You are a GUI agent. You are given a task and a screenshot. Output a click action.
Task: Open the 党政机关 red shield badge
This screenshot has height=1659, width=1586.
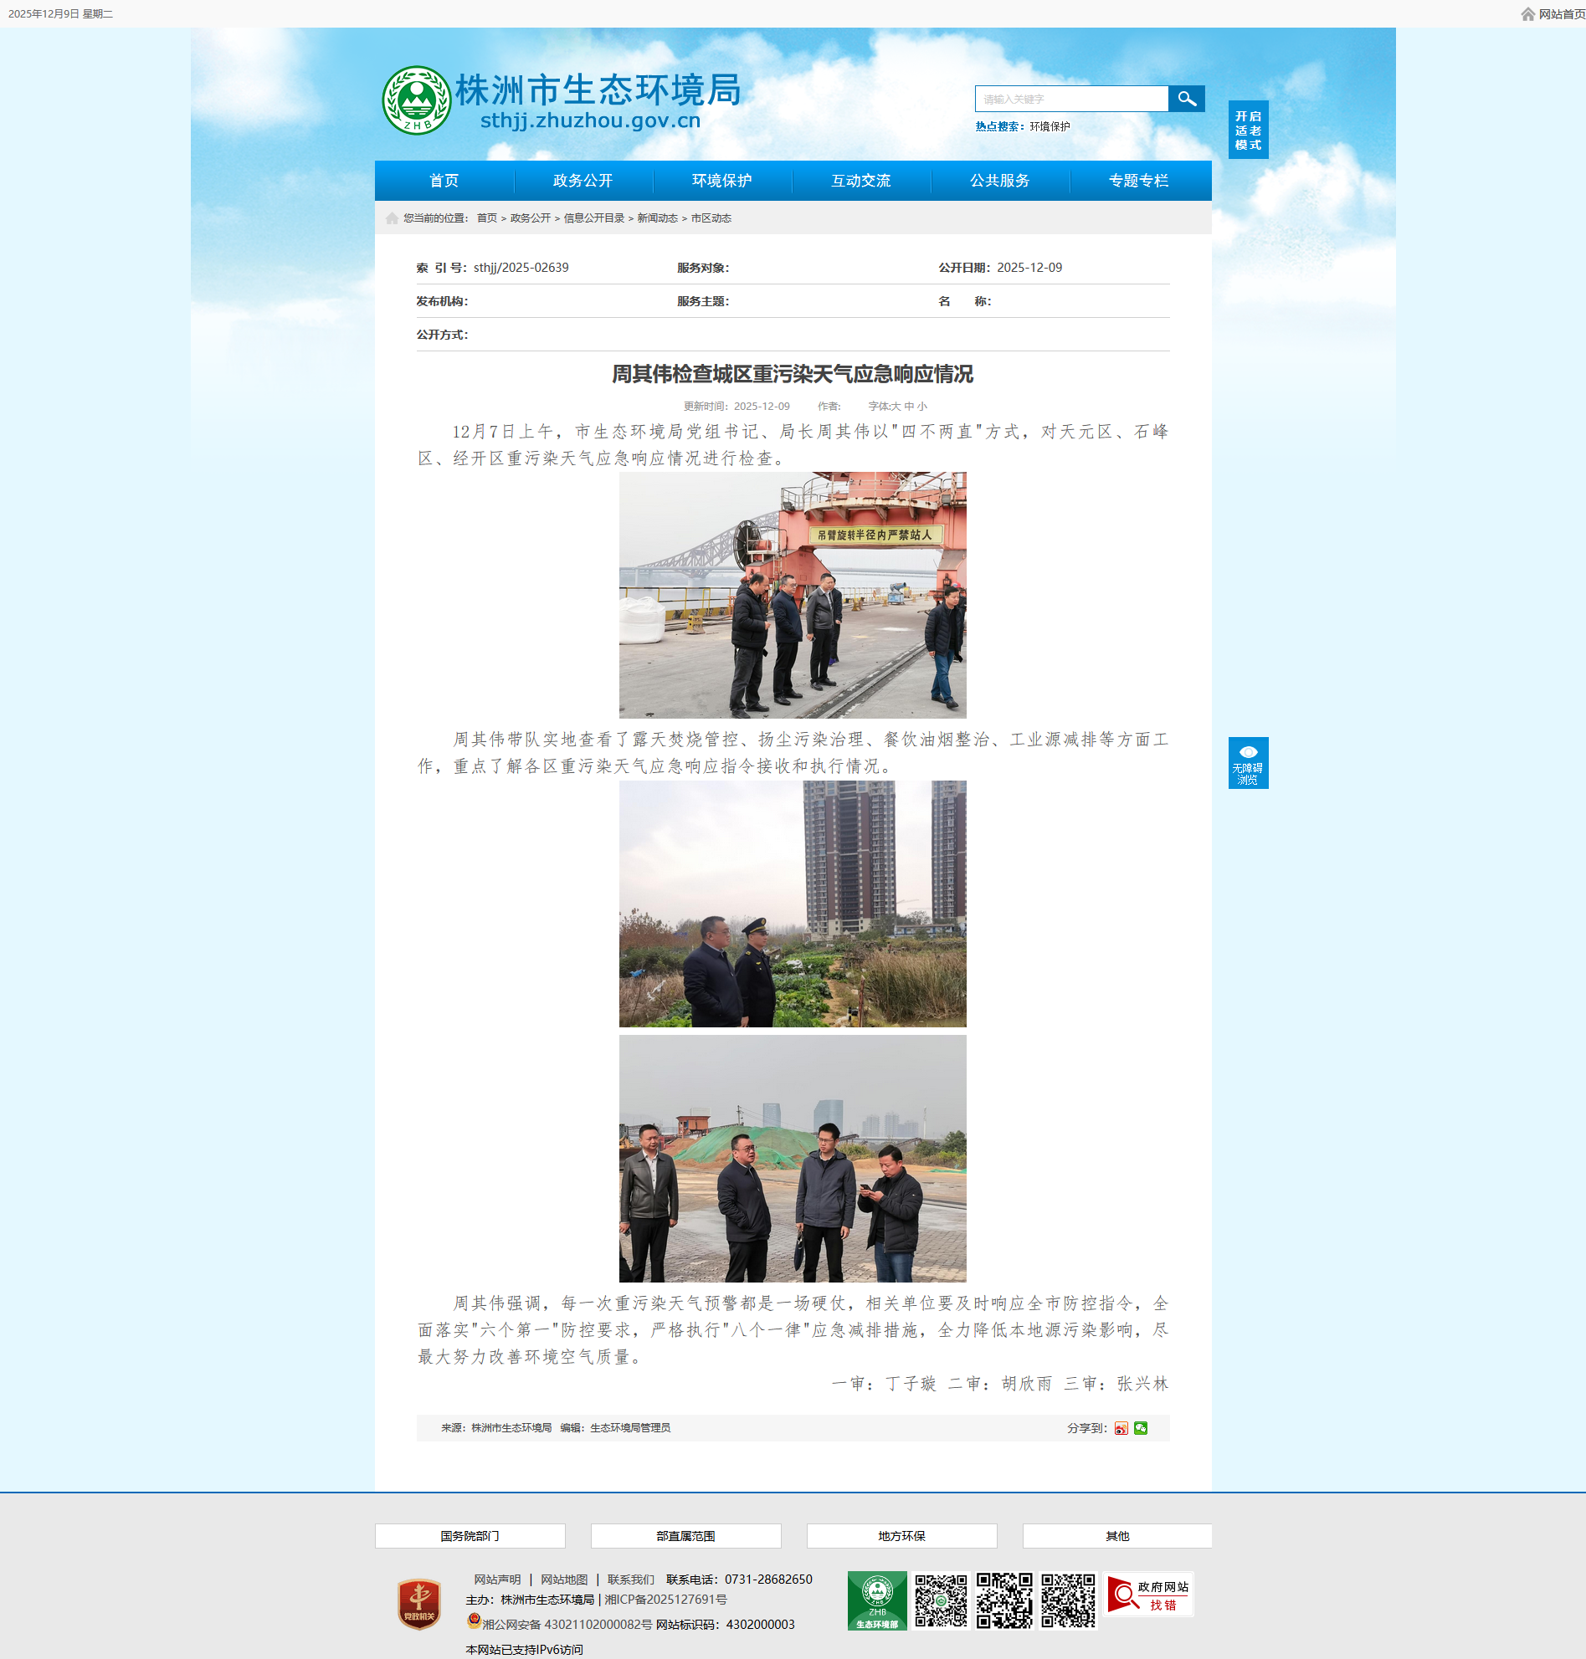(x=419, y=1603)
